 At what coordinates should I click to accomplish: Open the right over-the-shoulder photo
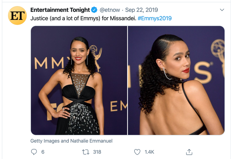point(176,80)
